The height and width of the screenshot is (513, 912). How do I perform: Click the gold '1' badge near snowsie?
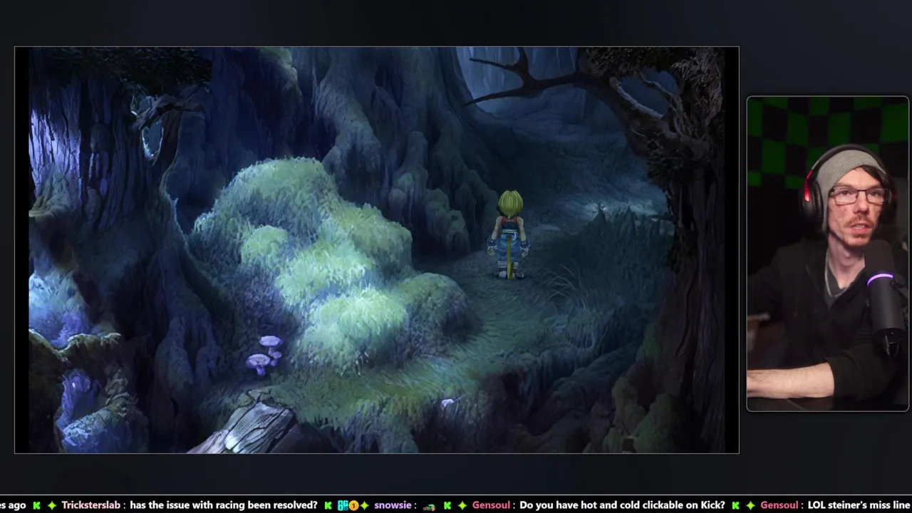pos(353,505)
